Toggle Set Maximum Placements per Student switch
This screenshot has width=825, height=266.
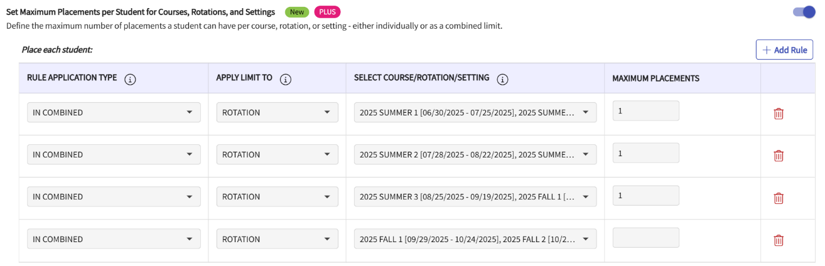(804, 12)
